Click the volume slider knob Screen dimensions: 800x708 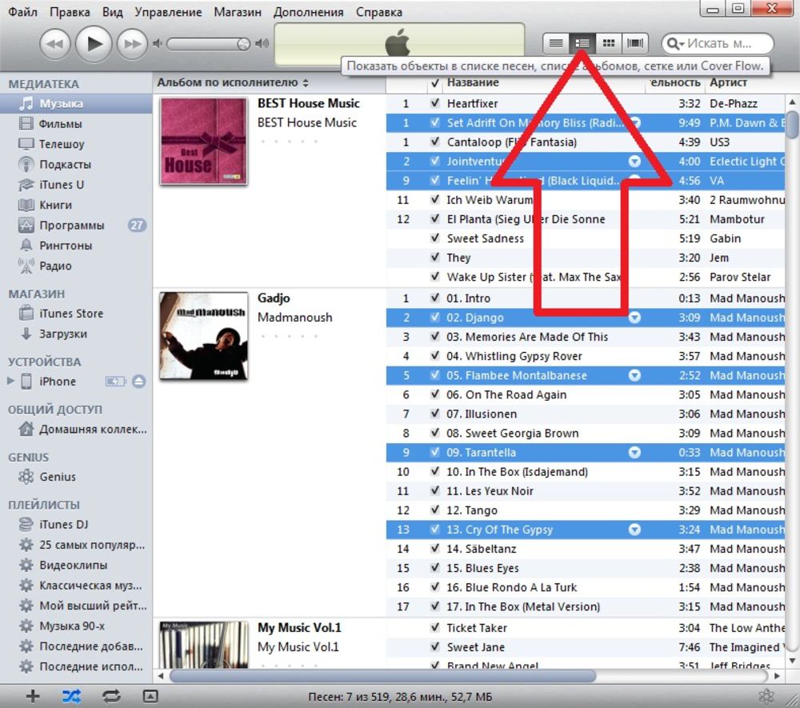243,44
